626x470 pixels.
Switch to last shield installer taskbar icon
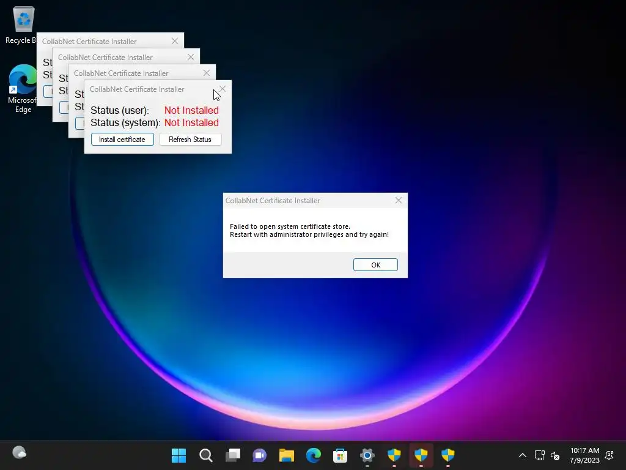(448, 455)
